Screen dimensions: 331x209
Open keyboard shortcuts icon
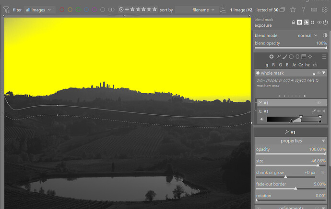pos(314,10)
